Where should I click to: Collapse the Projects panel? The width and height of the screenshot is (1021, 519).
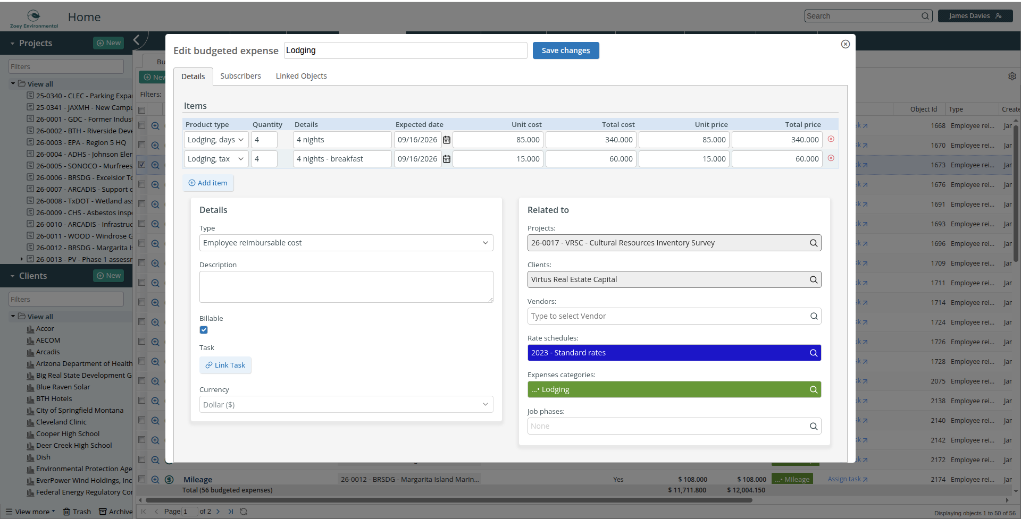[12, 44]
